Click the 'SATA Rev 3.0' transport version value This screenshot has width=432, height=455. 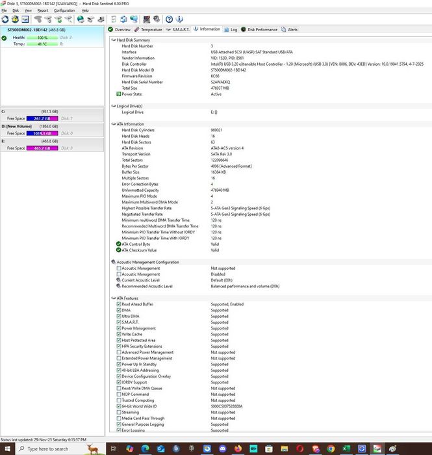[222, 154]
